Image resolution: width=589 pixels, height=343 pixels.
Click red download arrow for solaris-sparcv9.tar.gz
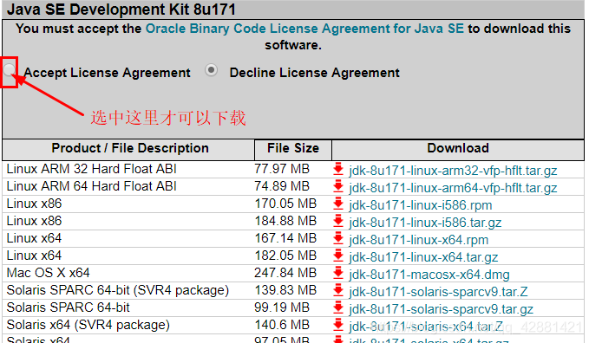[338, 307]
